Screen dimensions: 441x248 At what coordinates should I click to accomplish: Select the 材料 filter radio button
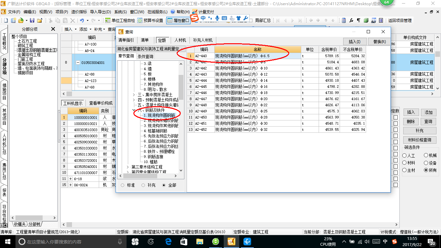(405, 163)
